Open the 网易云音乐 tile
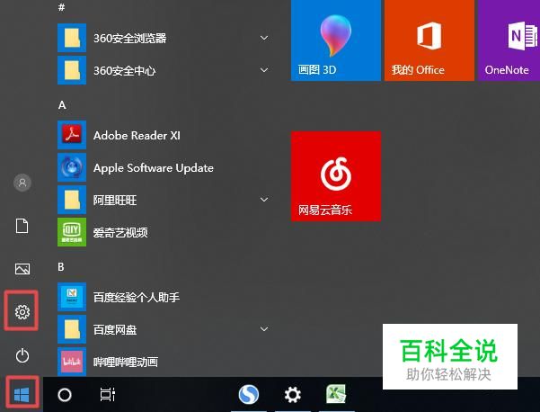Viewport: 540px width, 412px height. click(x=336, y=176)
